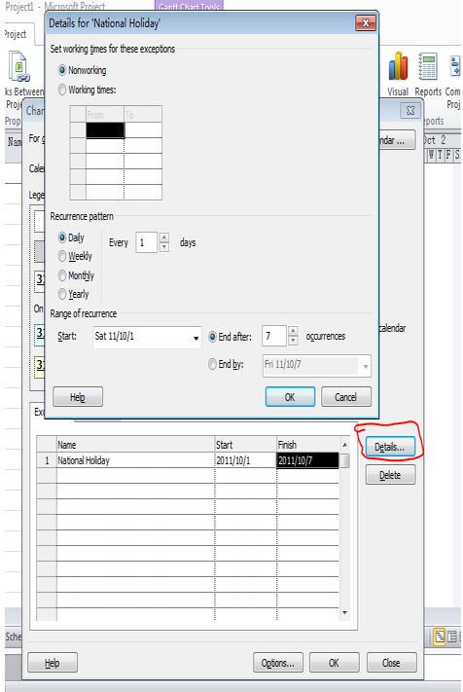Increase the Every days spinner value
The height and width of the screenshot is (692, 463).
click(x=164, y=237)
